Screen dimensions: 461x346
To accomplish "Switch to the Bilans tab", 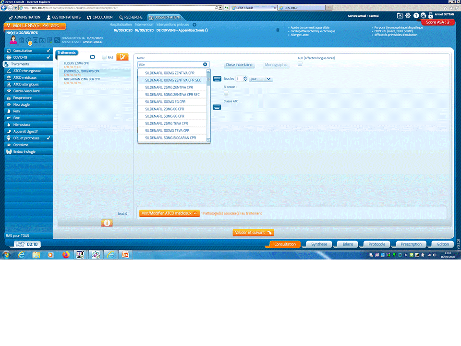I will (x=348, y=244).
